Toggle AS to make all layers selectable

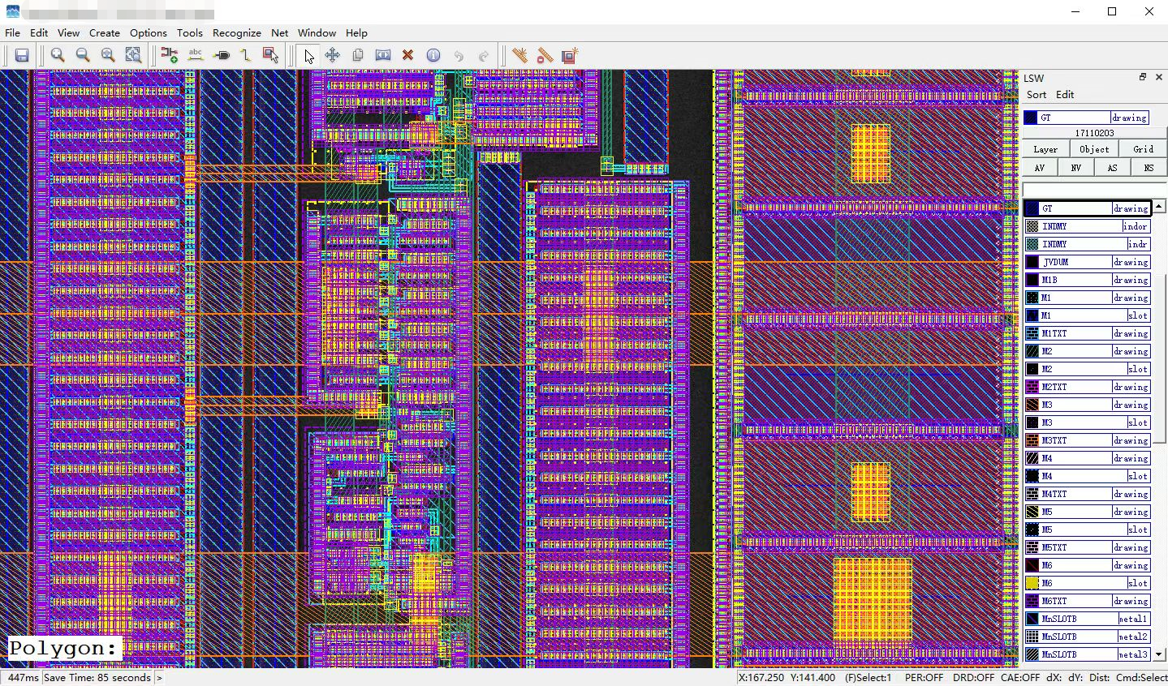pos(1112,168)
